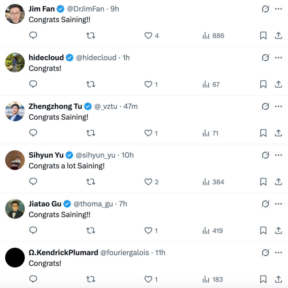This screenshot has width=288, height=288.
Task: Like Jim Fan's Congrats Saining tweet
Action: pos(148,36)
